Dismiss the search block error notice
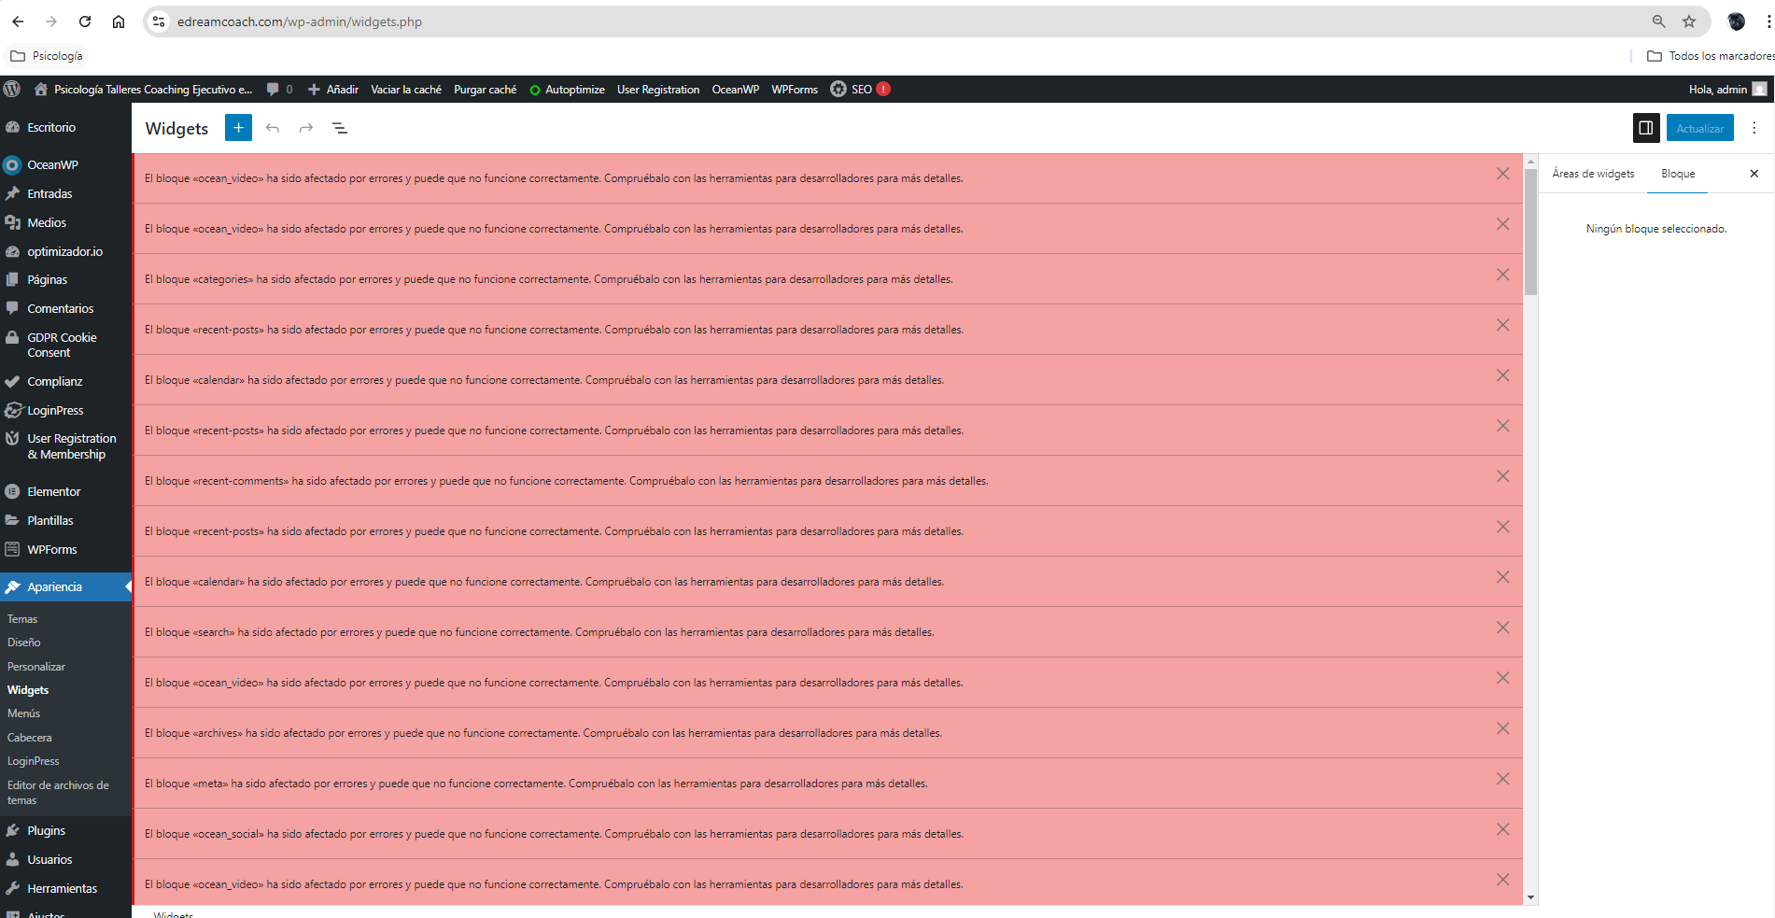The height and width of the screenshot is (918, 1775). coord(1502,628)
